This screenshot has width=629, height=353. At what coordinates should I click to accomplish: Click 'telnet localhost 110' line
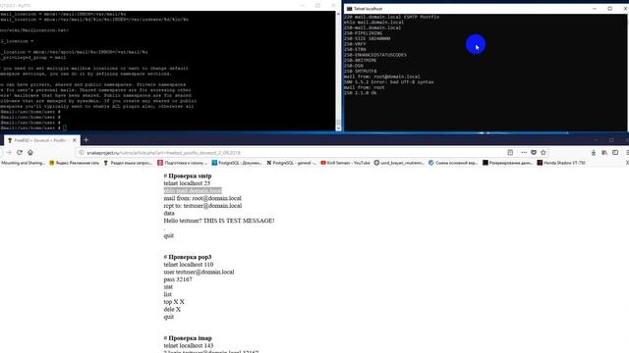pyautogui.click(x=189, y=265)
